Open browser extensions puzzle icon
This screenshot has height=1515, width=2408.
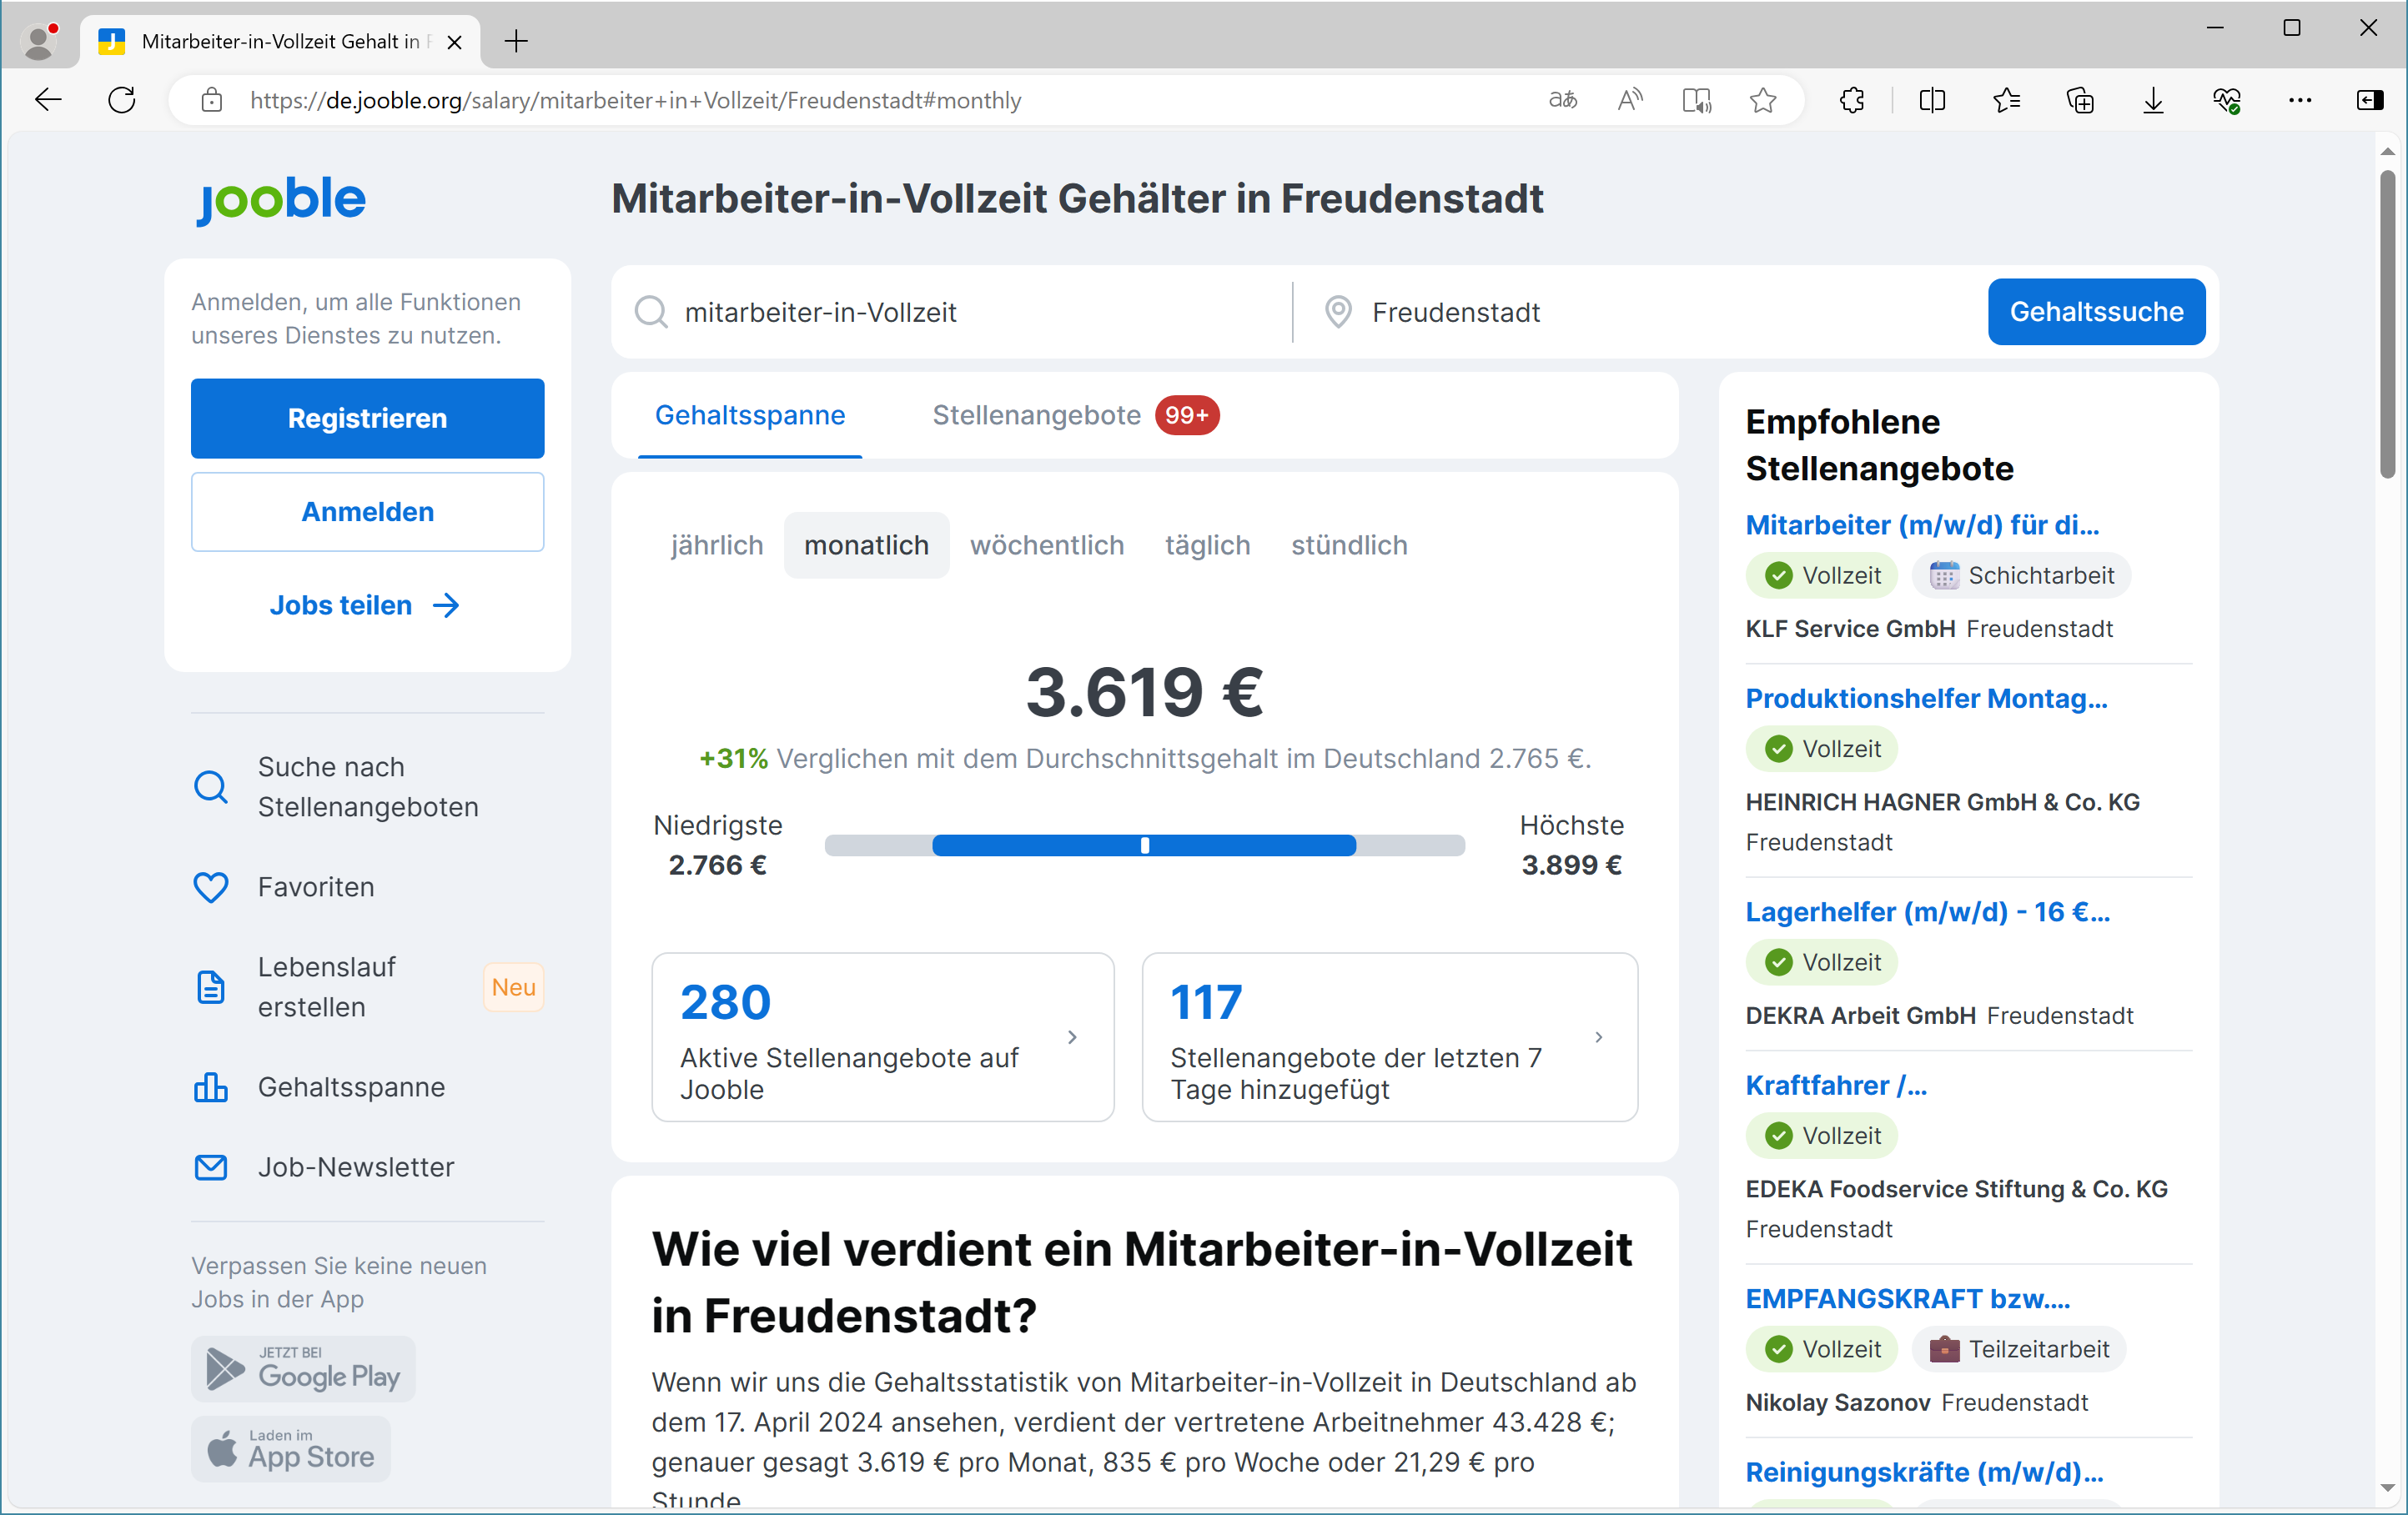[x=1852, y=100]
